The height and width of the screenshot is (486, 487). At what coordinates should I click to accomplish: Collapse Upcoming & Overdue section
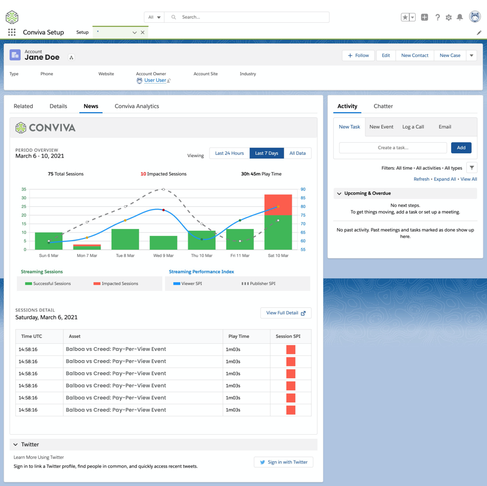tap(339, 194)
